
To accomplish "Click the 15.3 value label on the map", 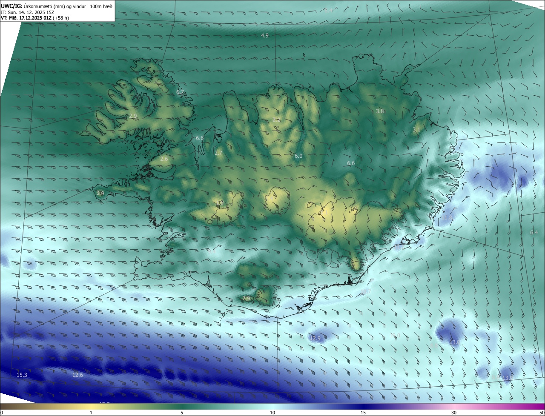I will click(x=22, y=375).
